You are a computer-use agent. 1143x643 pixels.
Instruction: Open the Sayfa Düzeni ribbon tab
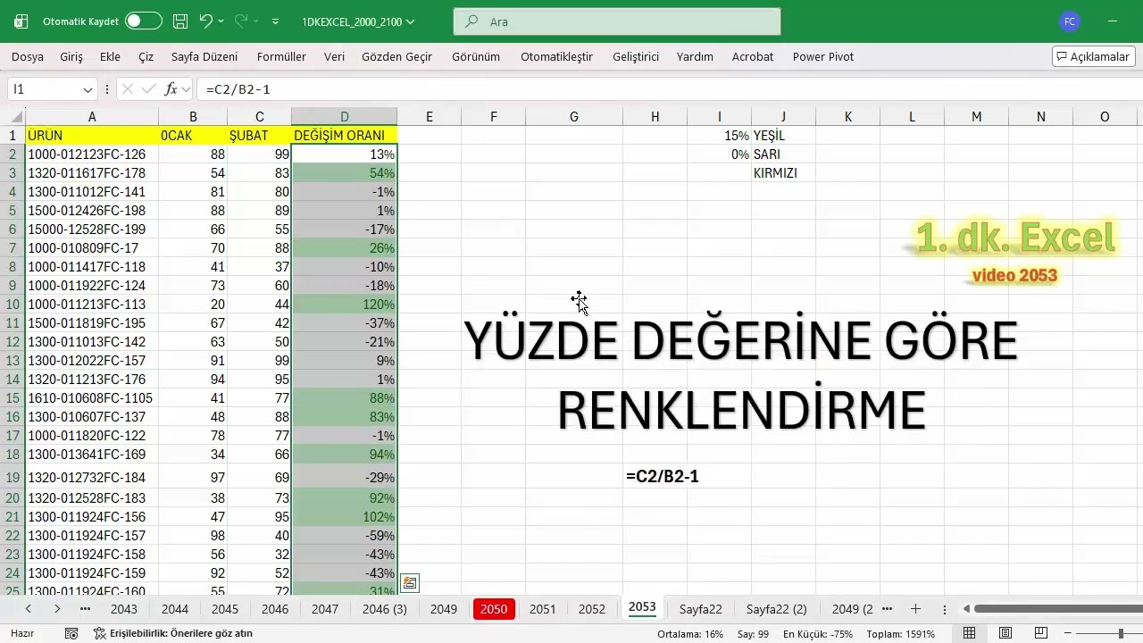pos(204,56)
